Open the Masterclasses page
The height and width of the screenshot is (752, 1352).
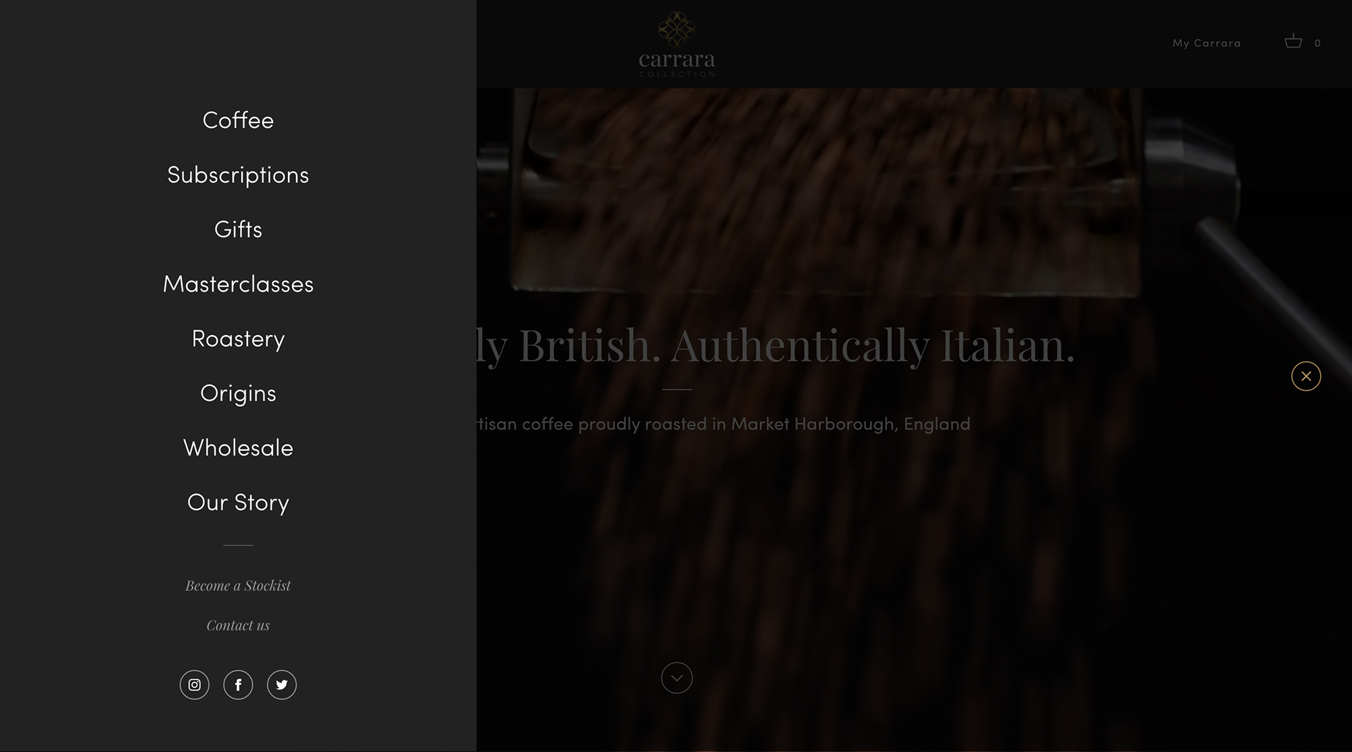(238, 284)
